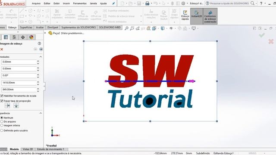Click the zoom to fit icon
The height and width of the screenshot is (155, 276).
[126, 28]
